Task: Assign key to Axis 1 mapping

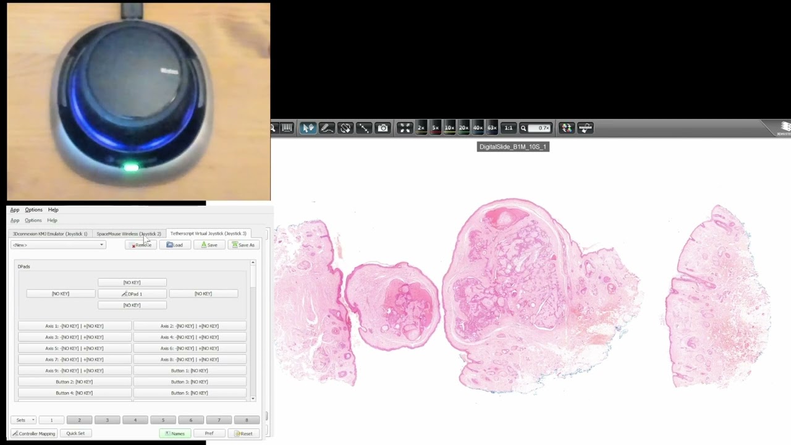Action: pyautogui.click(x=74, y=326)
